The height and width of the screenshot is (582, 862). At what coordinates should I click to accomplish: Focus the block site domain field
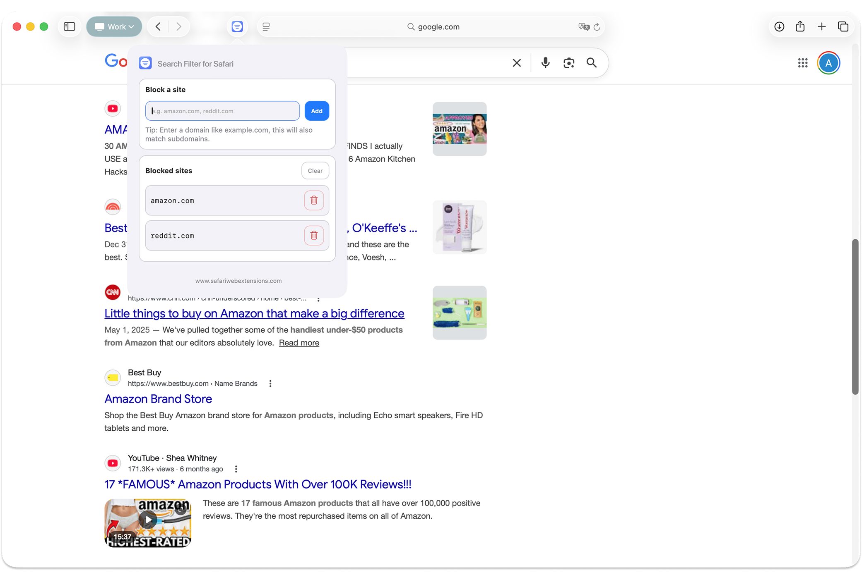[x=222, y=111]
